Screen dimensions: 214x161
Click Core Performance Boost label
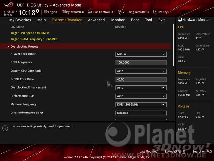click(27, 113)
